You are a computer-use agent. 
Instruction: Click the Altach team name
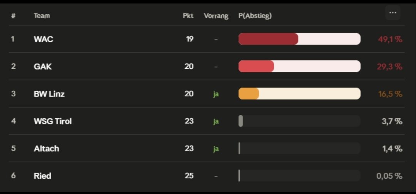tap(47, 149)
